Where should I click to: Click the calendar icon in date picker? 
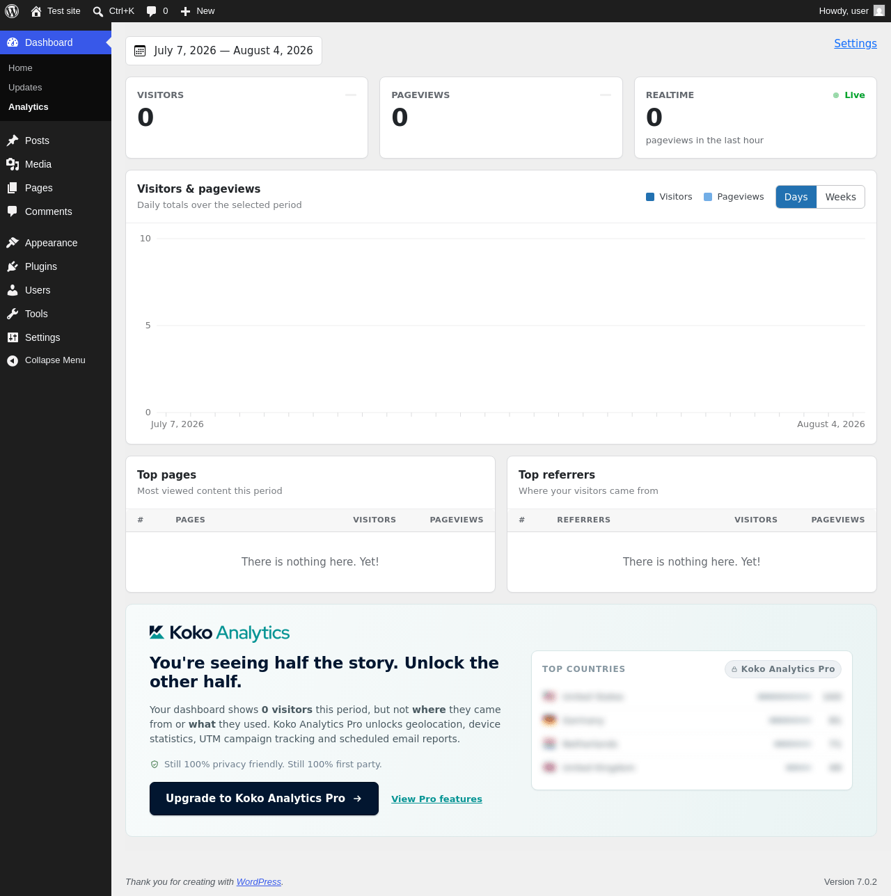click(x=140, y=51)
